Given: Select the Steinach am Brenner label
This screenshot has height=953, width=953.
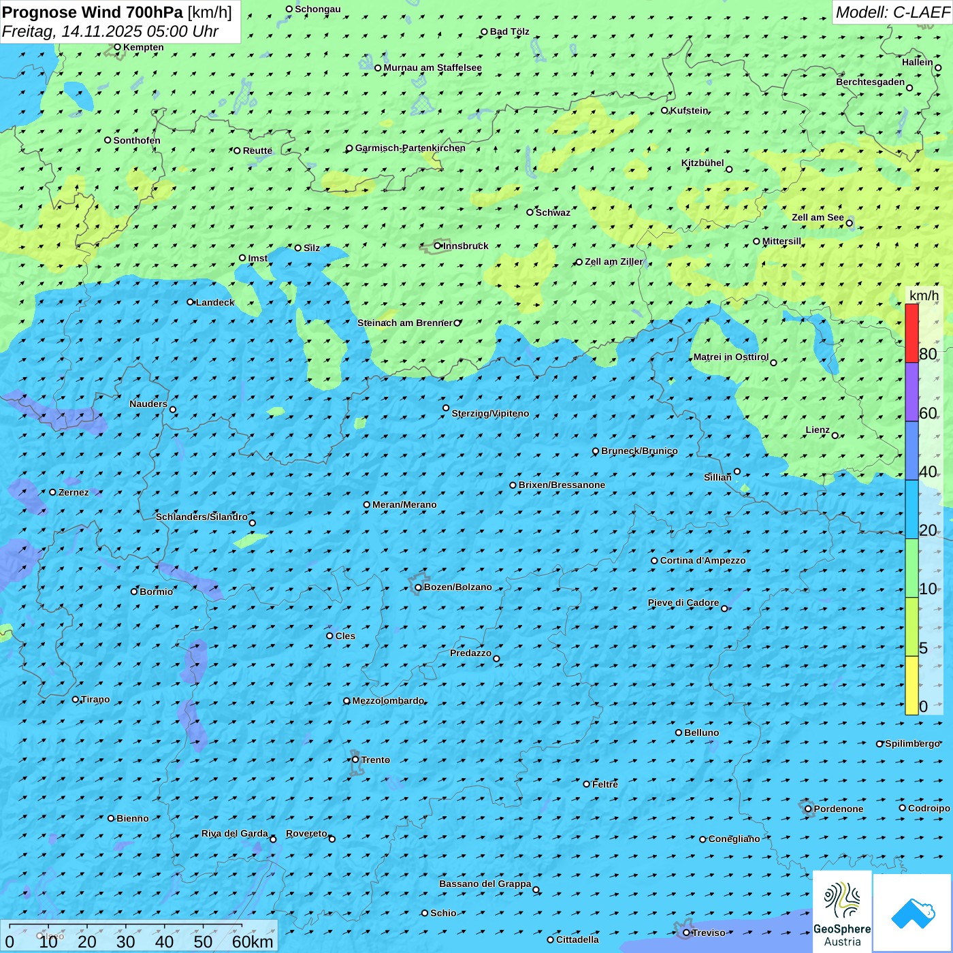Looking at the screenshot, I should tap(404, 323).
